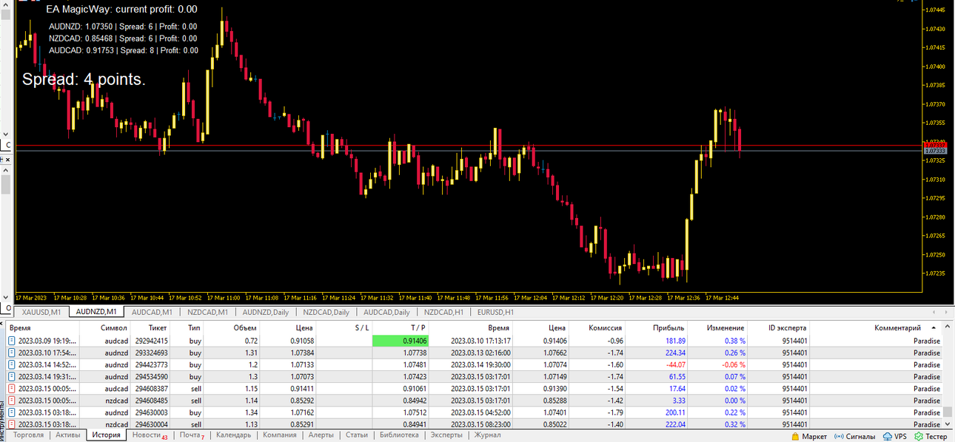Switch to NZDCAD,Daily chart tab

(x=326, y=312)
